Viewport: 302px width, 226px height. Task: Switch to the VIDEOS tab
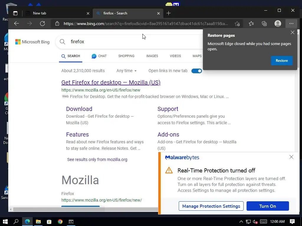click(x=175, y=56)
